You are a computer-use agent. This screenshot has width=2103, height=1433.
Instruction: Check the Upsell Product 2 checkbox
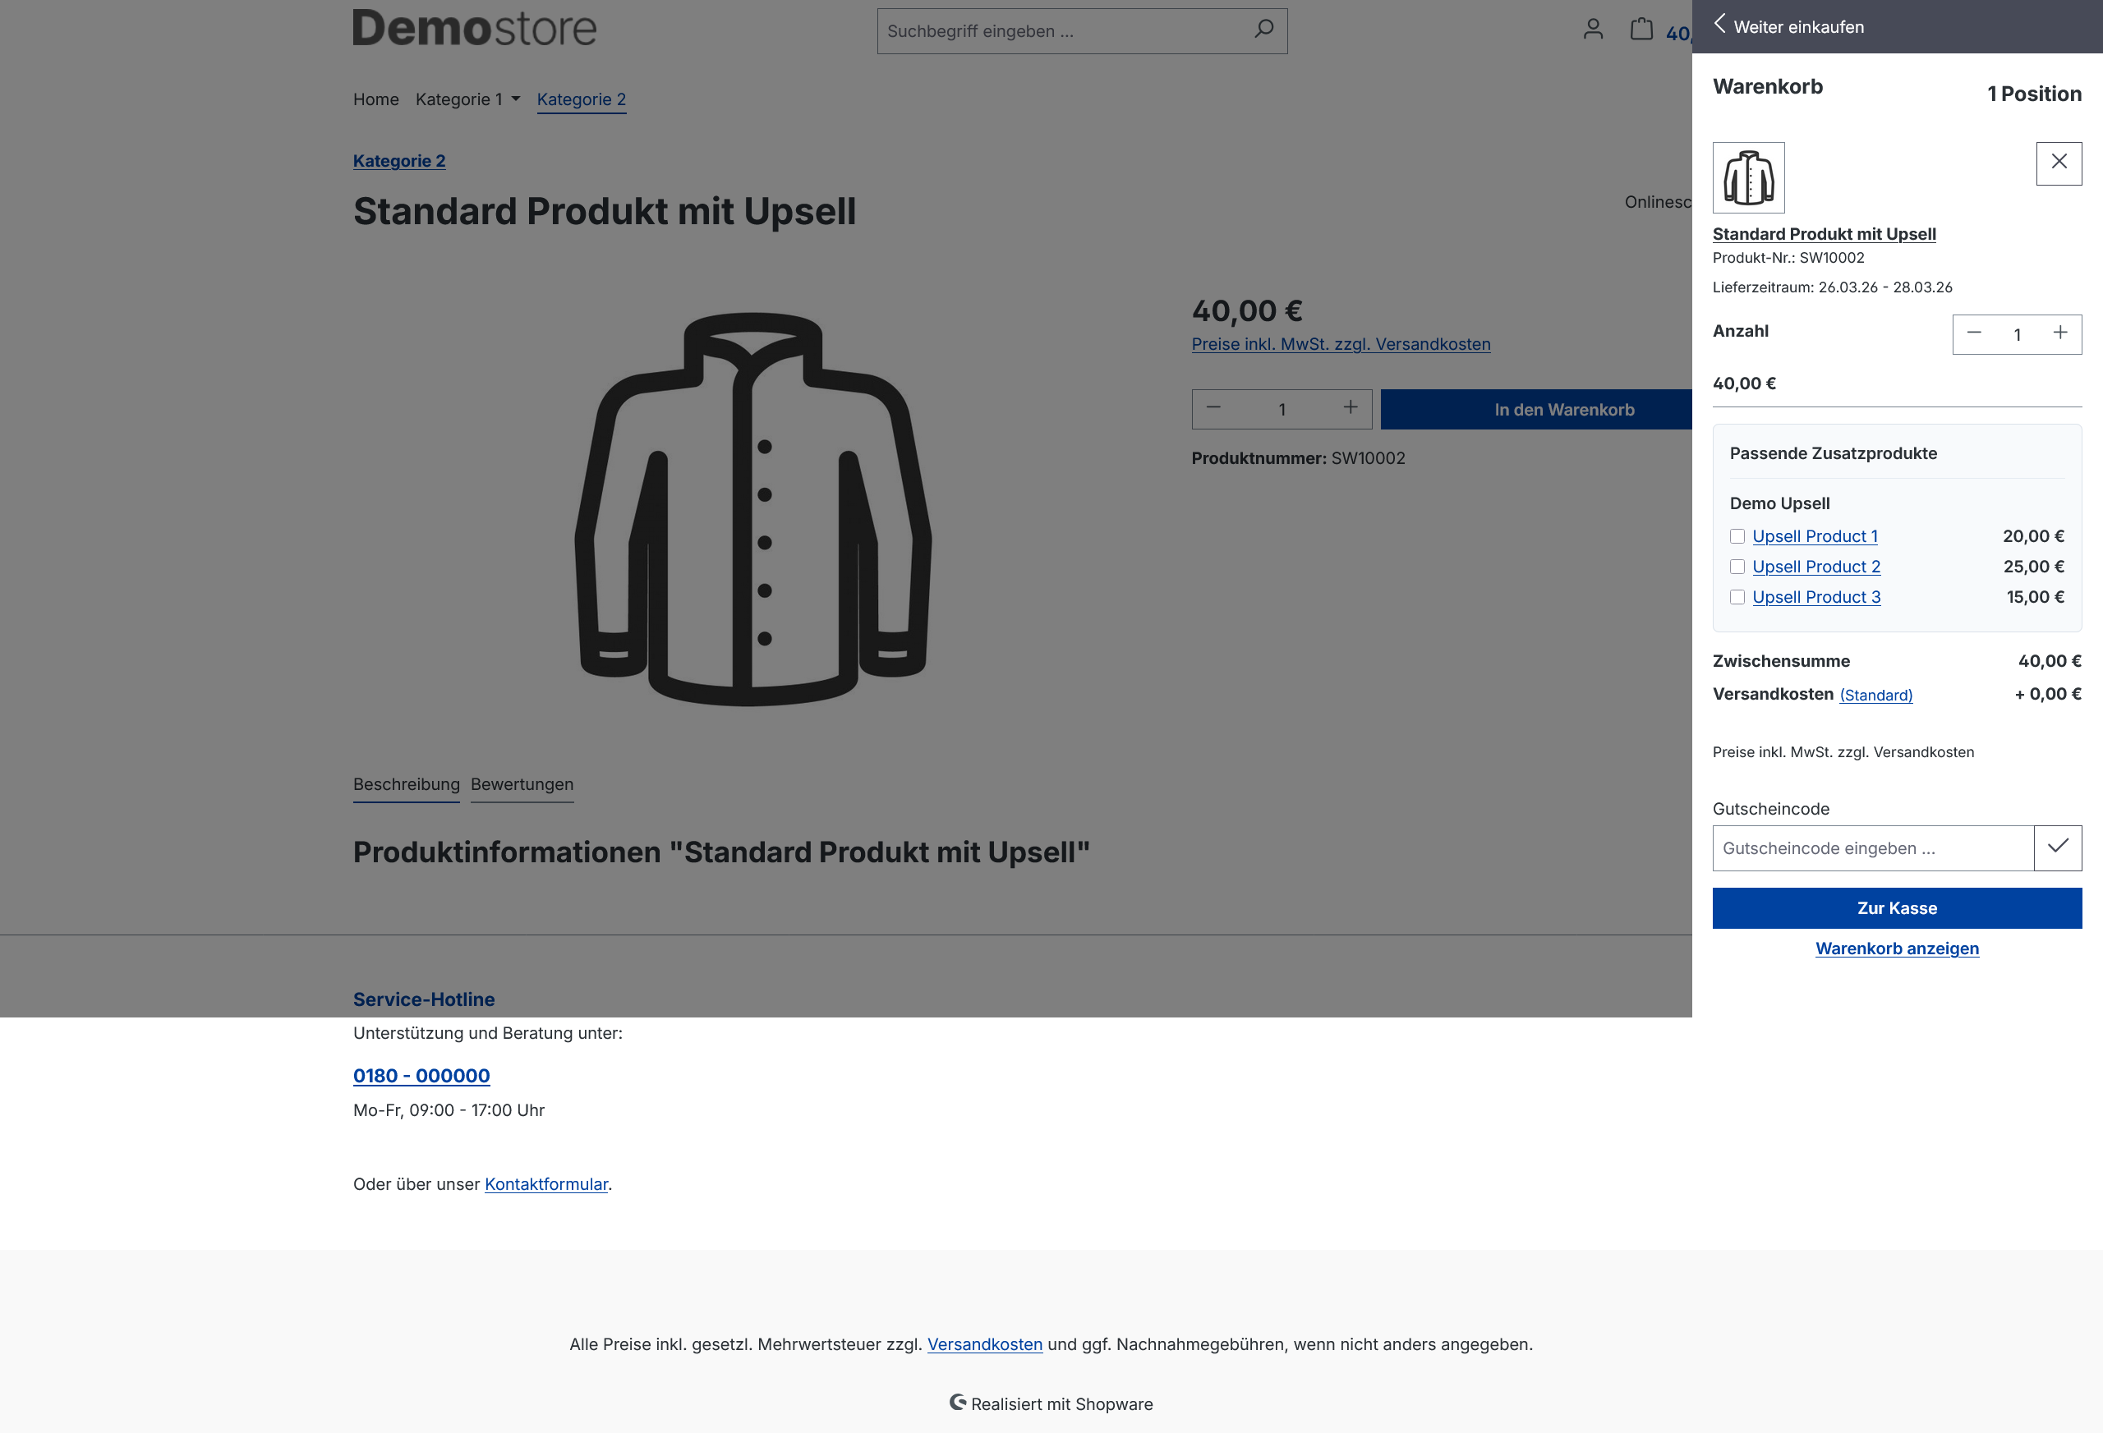pyautogui.click(x=1737, y=567)
